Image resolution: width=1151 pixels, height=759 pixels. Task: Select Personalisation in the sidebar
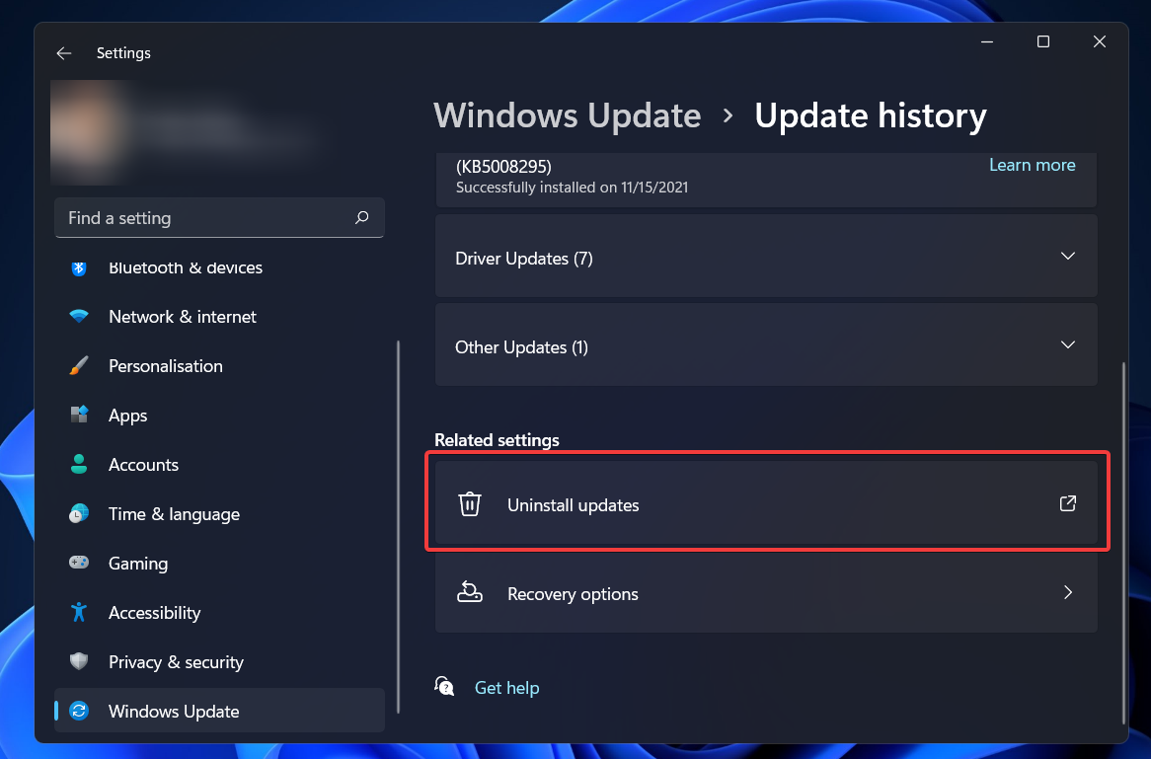[219, 365]
